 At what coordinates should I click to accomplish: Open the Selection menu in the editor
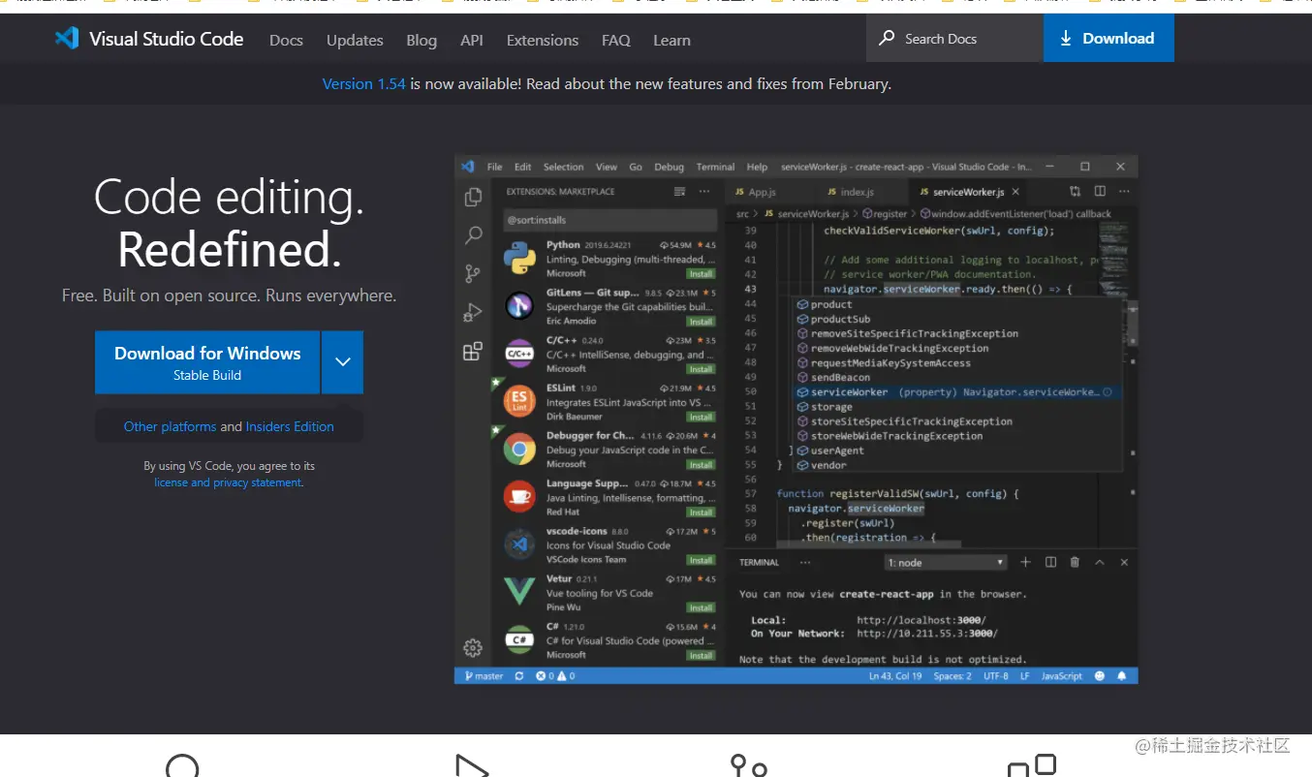563,167
